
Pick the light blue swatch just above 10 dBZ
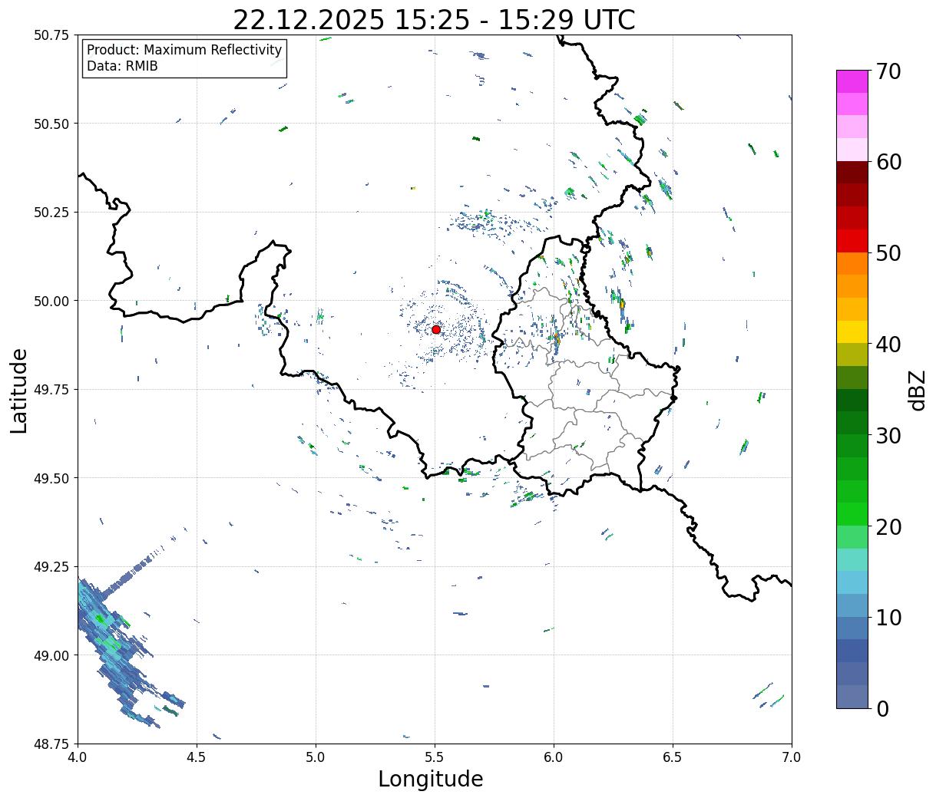click(x=852, y=605)
